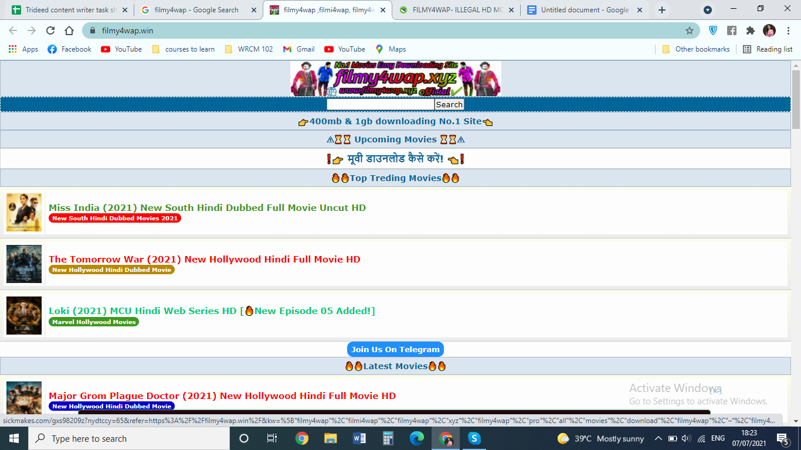
Task: Open Microsoft Edge from the taskbar
Action: 417,438
